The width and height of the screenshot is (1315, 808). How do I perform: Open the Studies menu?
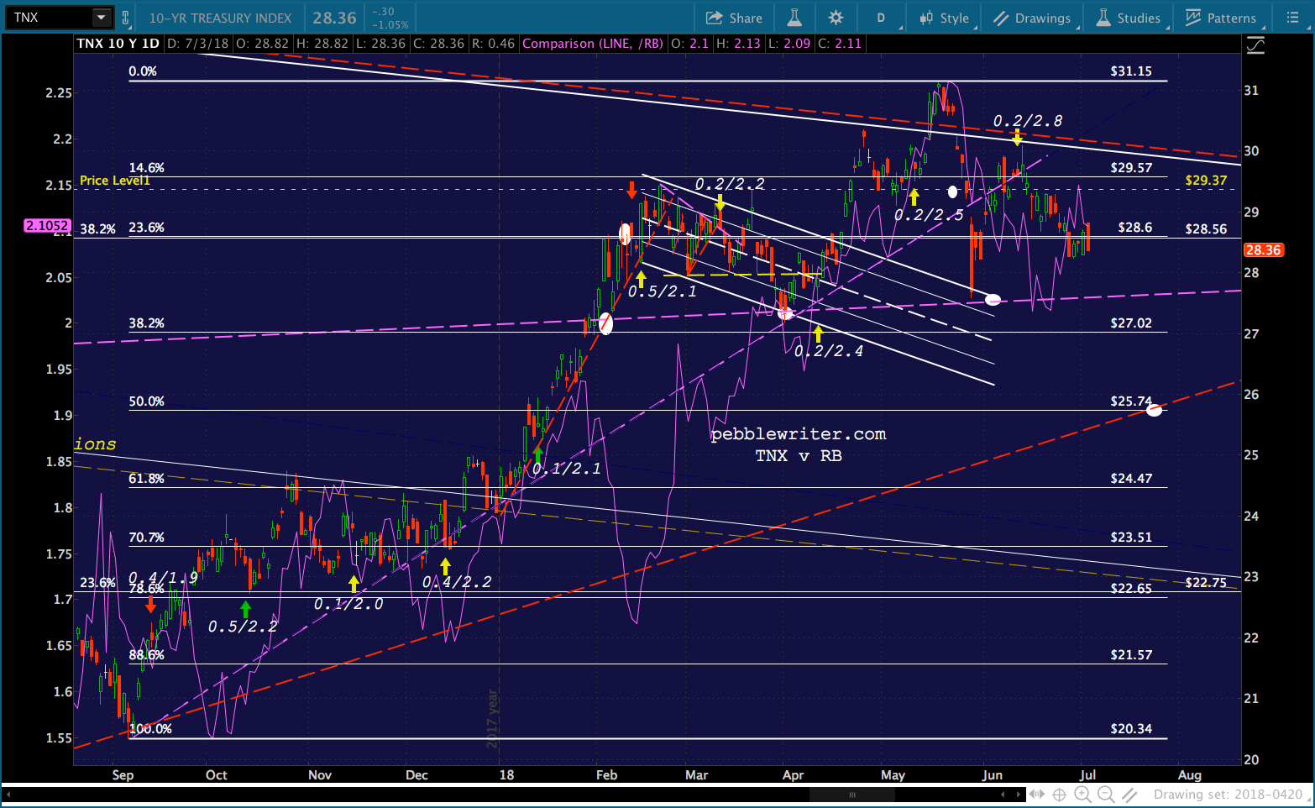click(x=1129, y=18)
